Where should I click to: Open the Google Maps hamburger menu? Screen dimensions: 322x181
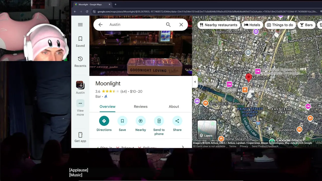pyautogui.click(x=80, y=25)
